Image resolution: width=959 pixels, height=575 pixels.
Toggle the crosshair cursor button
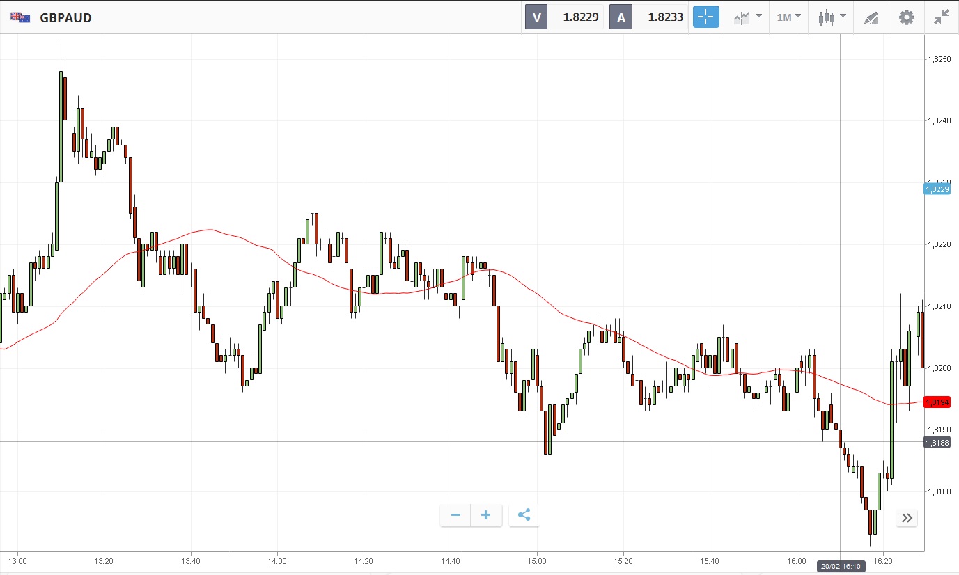click(705, 17)
